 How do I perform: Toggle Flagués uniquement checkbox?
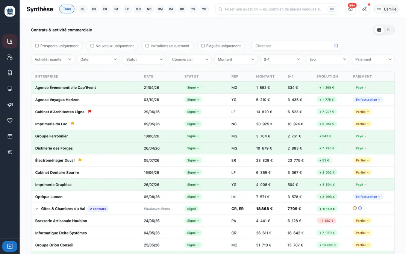tap(203, 46)
